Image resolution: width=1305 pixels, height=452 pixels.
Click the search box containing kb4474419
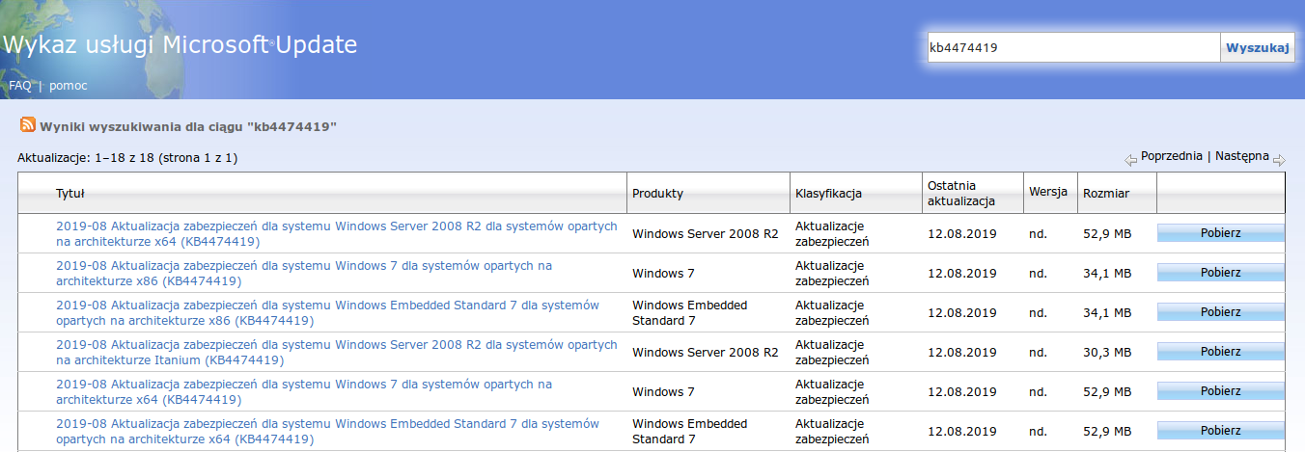1074,47
